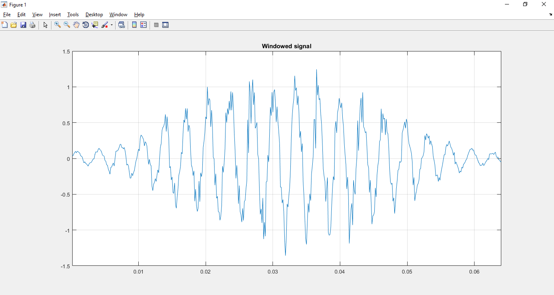This screenshot has width=554, height=295.
Task: Select the "Windowed signal" plot title
Action: (x=287, y=46)
